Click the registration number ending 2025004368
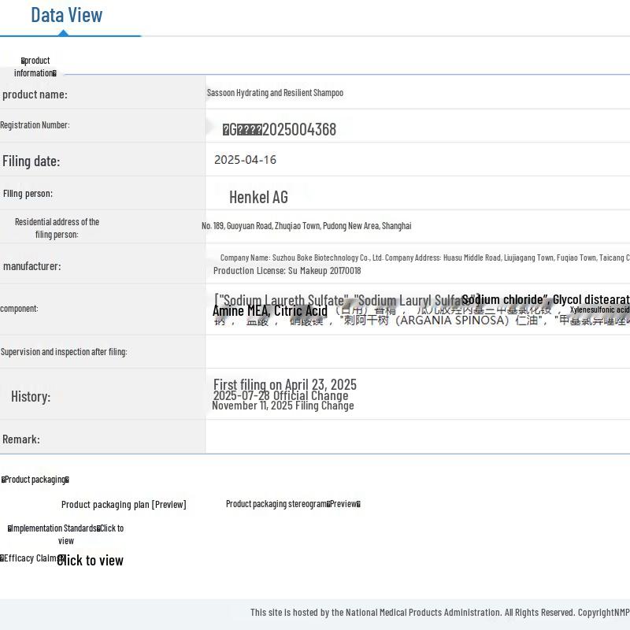630x630 pixels. coord(280,129)
